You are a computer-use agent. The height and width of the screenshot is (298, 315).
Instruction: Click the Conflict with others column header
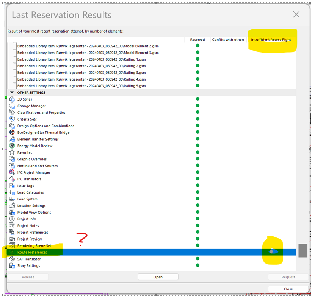tap(228, 40)
